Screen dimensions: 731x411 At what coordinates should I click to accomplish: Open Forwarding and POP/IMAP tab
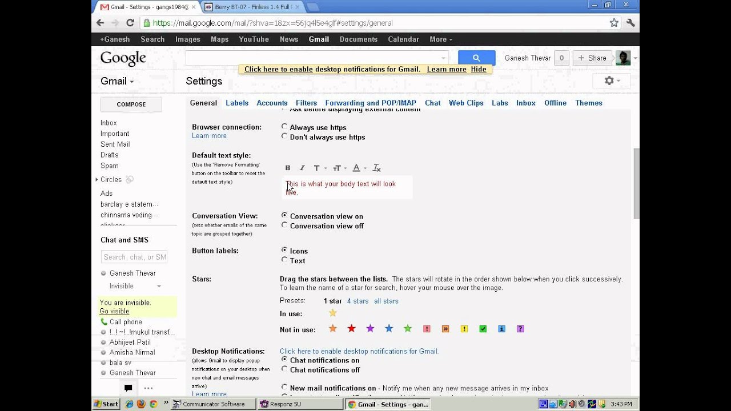coord(371,103)
